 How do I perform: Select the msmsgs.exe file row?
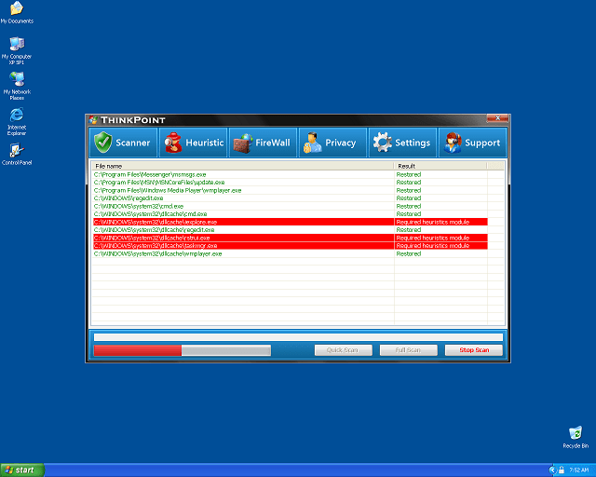(x=242, y=174)
